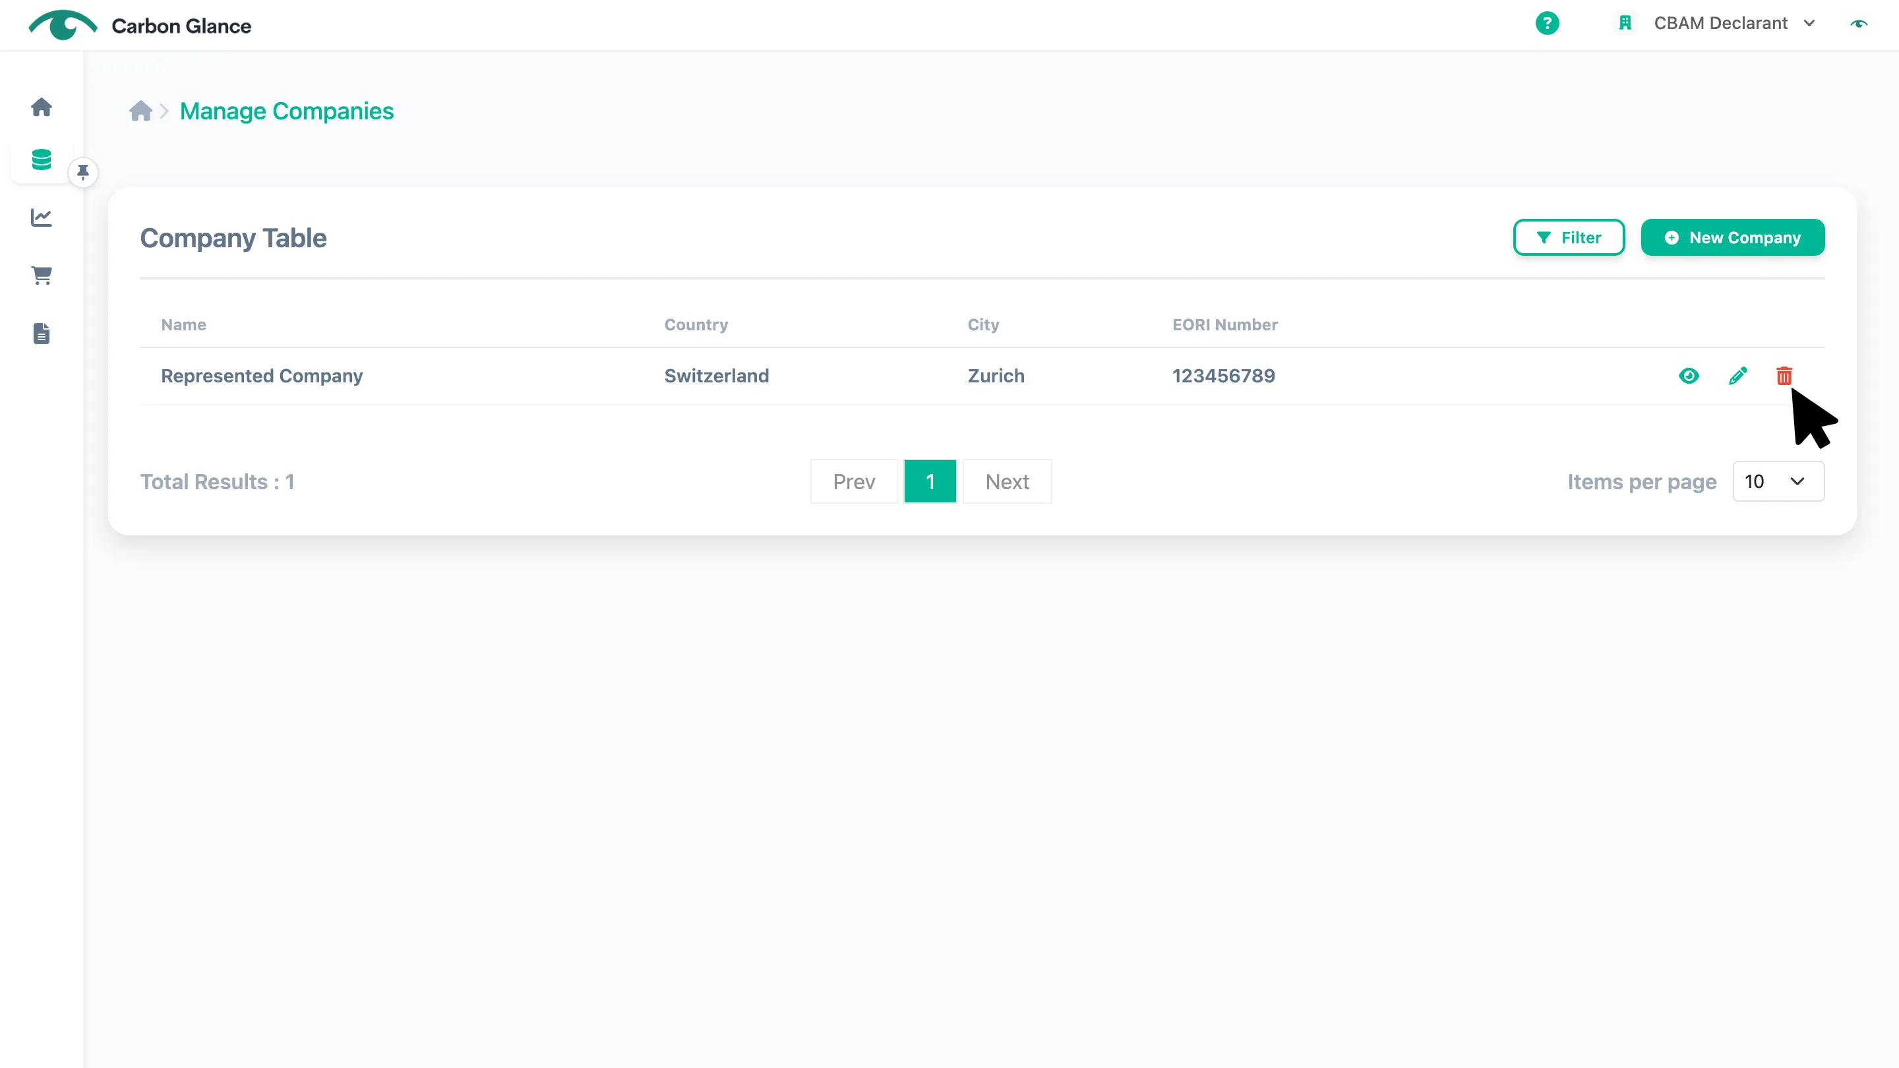
Task: Click the building icon beside CBAM Declarant
Action: pyautogui.click(x=1625, y=24)
